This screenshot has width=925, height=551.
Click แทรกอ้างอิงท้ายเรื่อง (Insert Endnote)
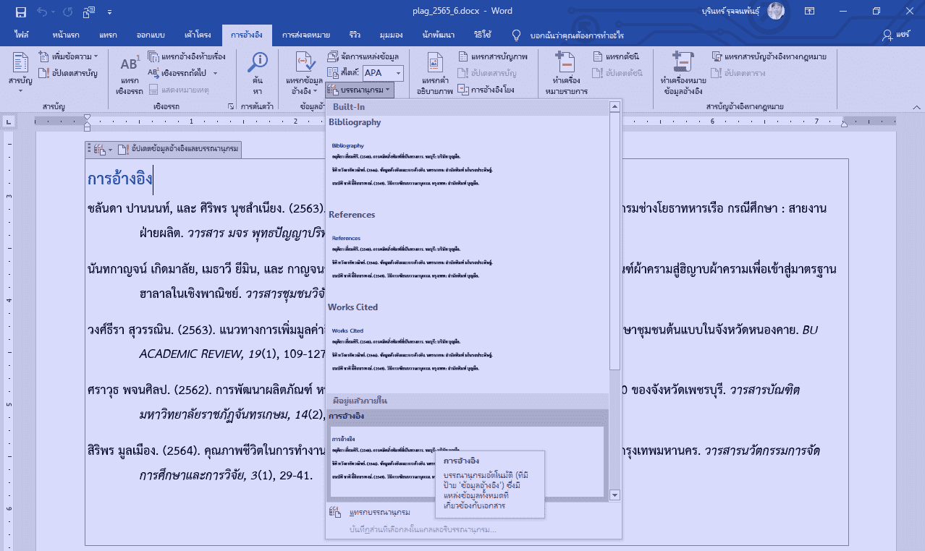(x=187, y=56)
